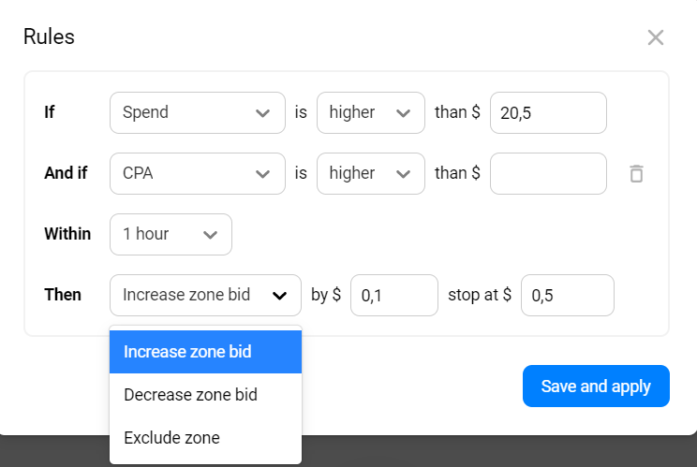Viewport: 697px width, 467px height.
Task: Close the Rules dialog
Action: [656, 37]
